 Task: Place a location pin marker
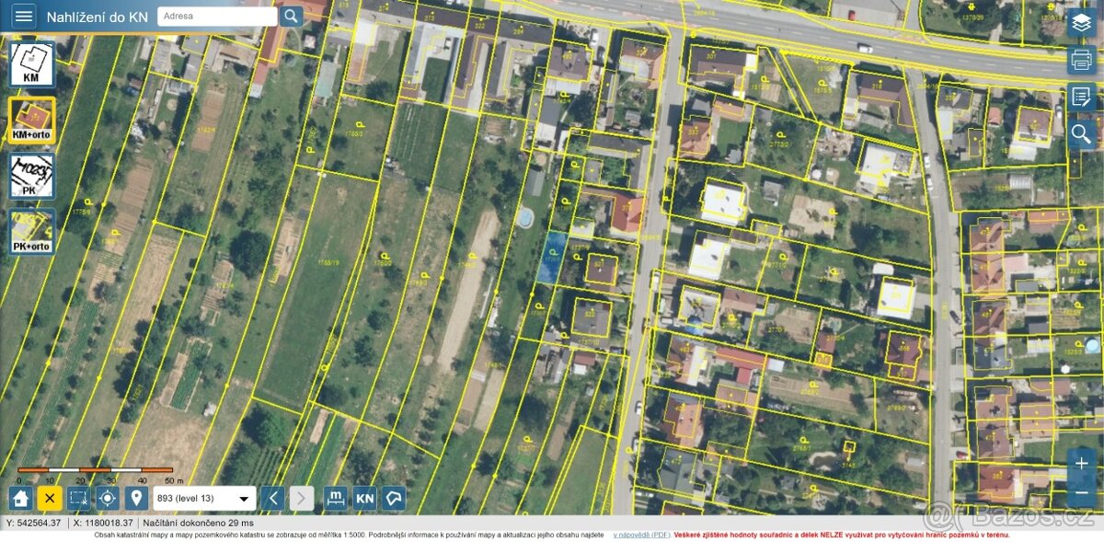pos(136,499)
